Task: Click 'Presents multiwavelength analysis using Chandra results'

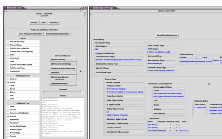Action: pos(119,60)
